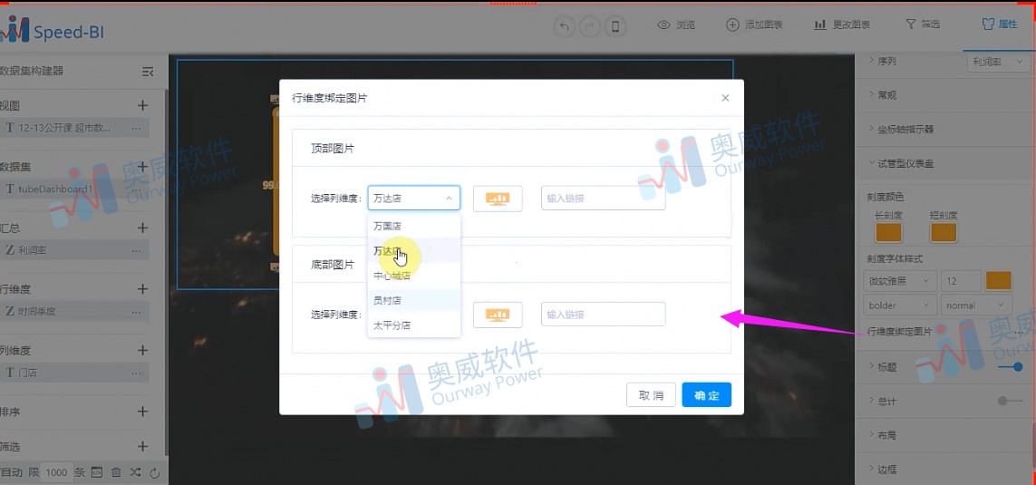Screen dimensions: 1036x485
Task: Click the 确定 confirm button
Action: pos(706,394)
